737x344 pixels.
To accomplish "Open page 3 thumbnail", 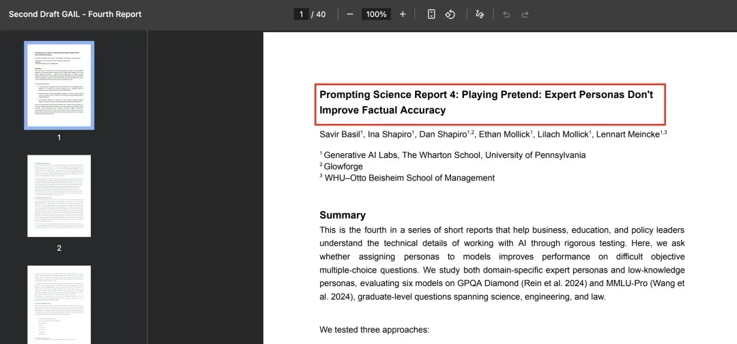I will [59, 304].
